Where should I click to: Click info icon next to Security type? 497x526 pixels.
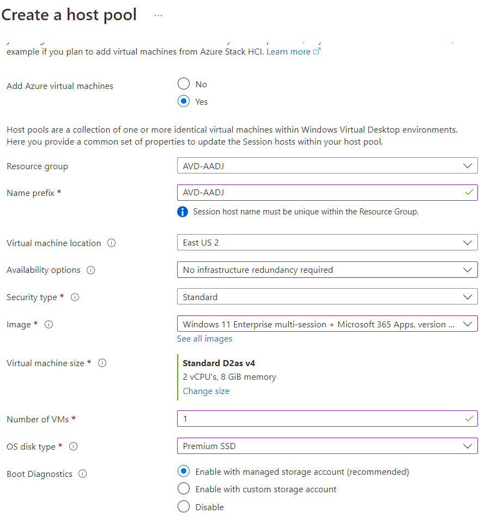coord(75,297)
